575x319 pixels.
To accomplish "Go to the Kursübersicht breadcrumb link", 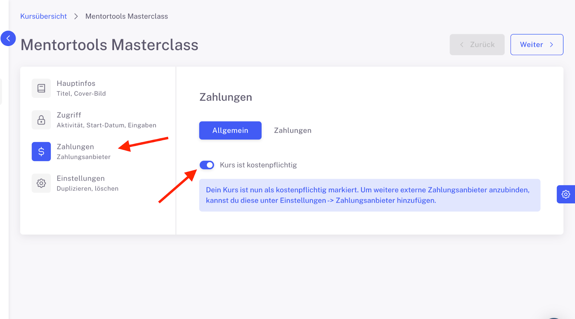I will tap(43, 17).
